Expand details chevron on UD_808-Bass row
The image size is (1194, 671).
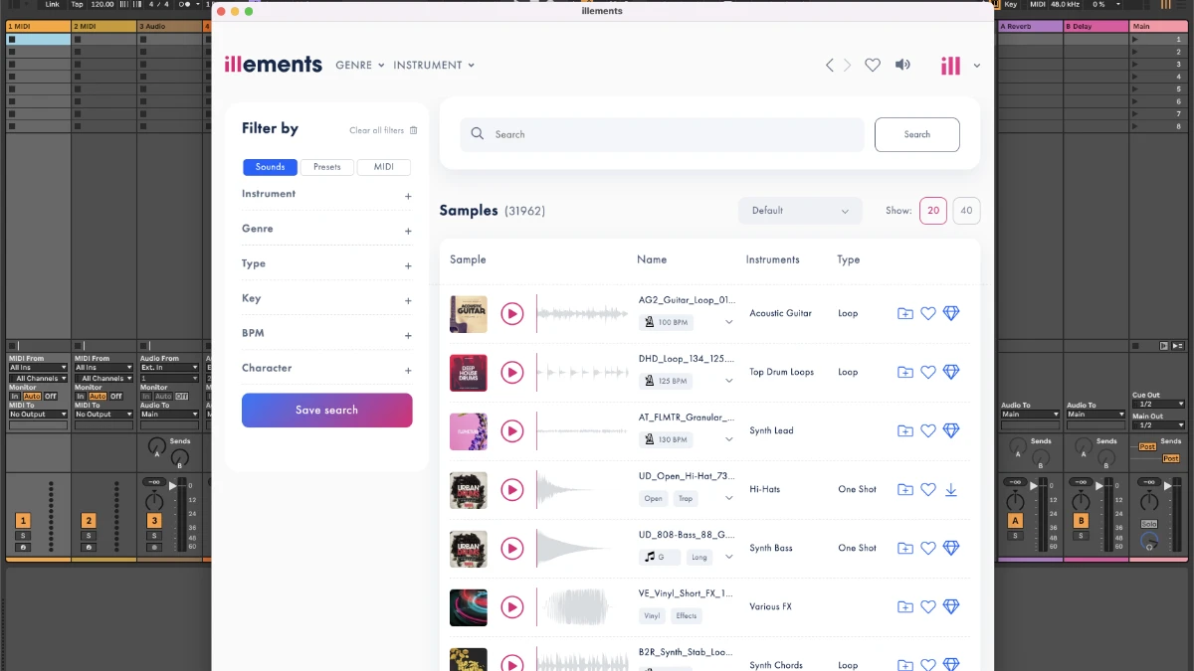(x=729, y=557)
